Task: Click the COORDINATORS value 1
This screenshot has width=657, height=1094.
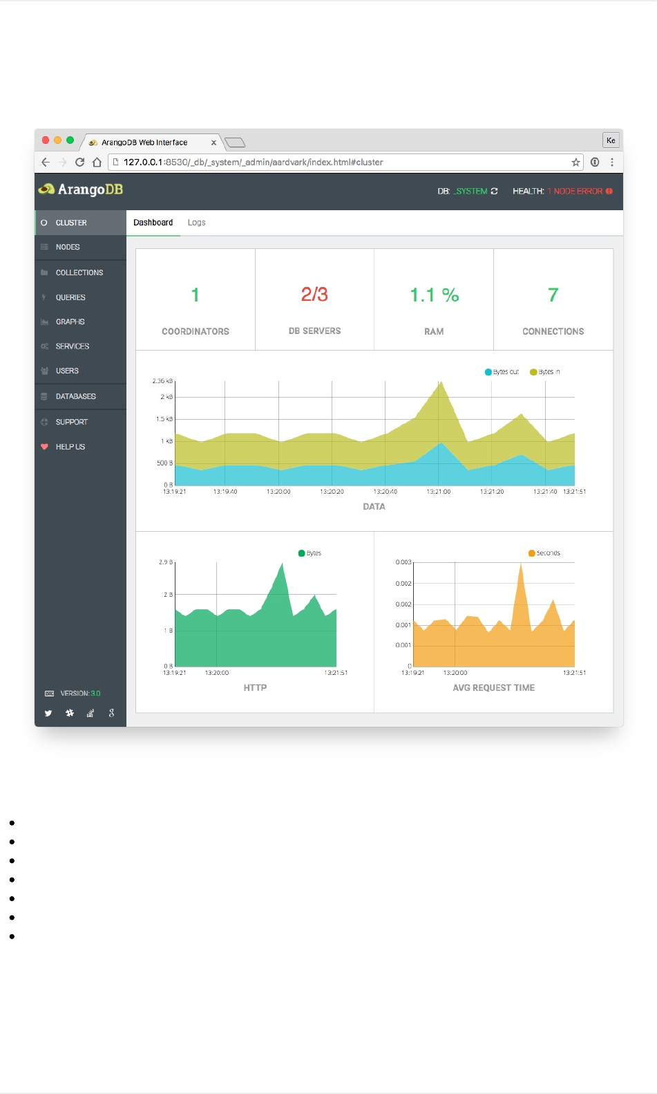Action: point(196,295)
